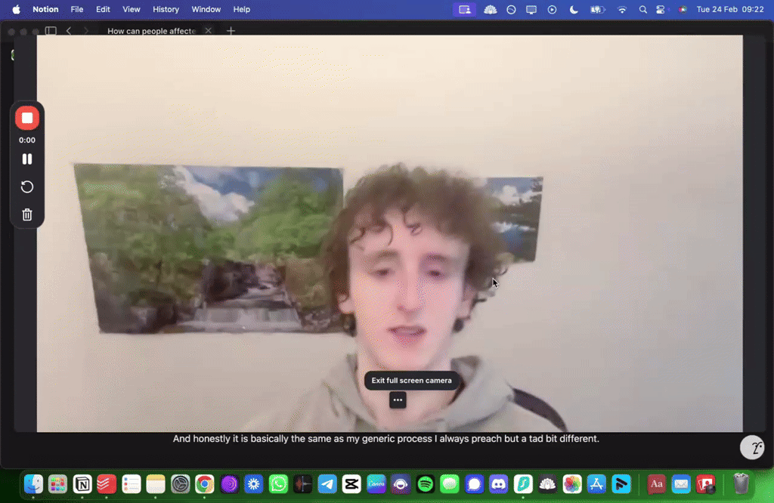
Task: Toggle the Notion sidebar icon
Action: (x=51, y=30)
